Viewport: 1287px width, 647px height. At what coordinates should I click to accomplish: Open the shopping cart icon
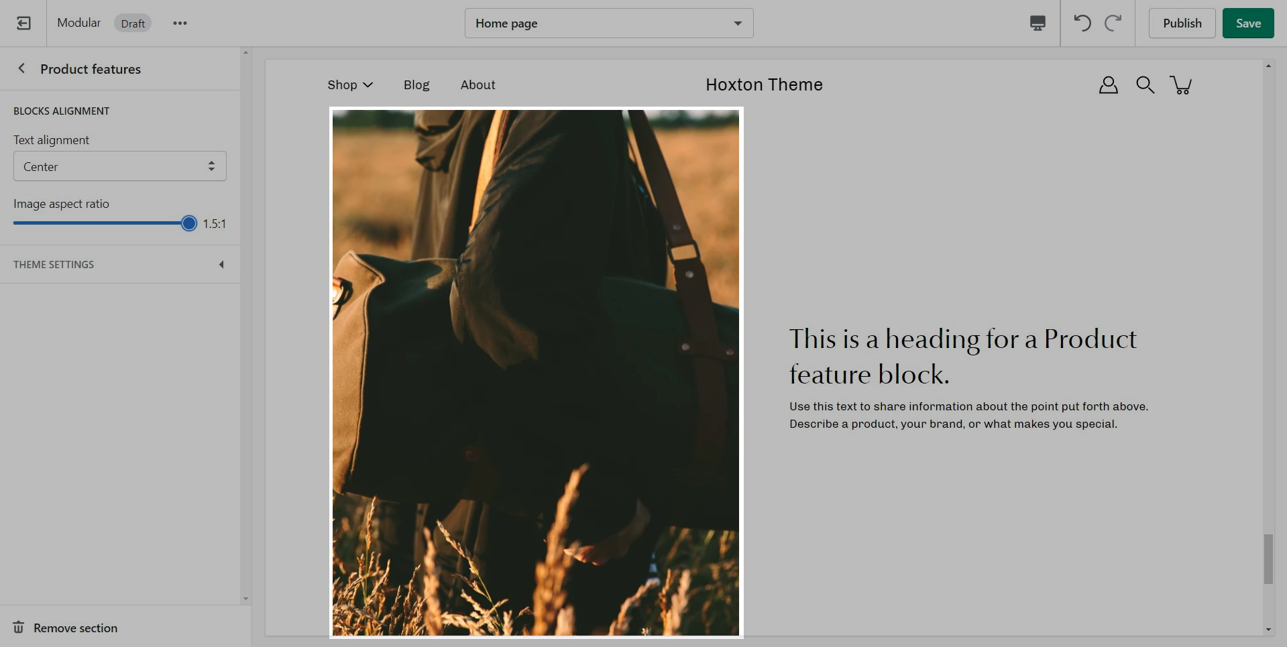[x=1180, y=85]
